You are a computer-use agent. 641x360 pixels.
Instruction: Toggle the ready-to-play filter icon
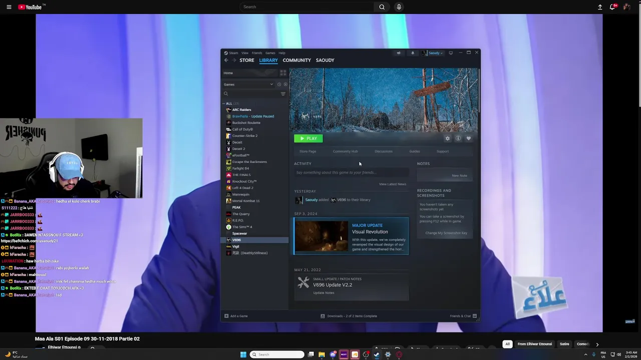click(x=285, y=84)
